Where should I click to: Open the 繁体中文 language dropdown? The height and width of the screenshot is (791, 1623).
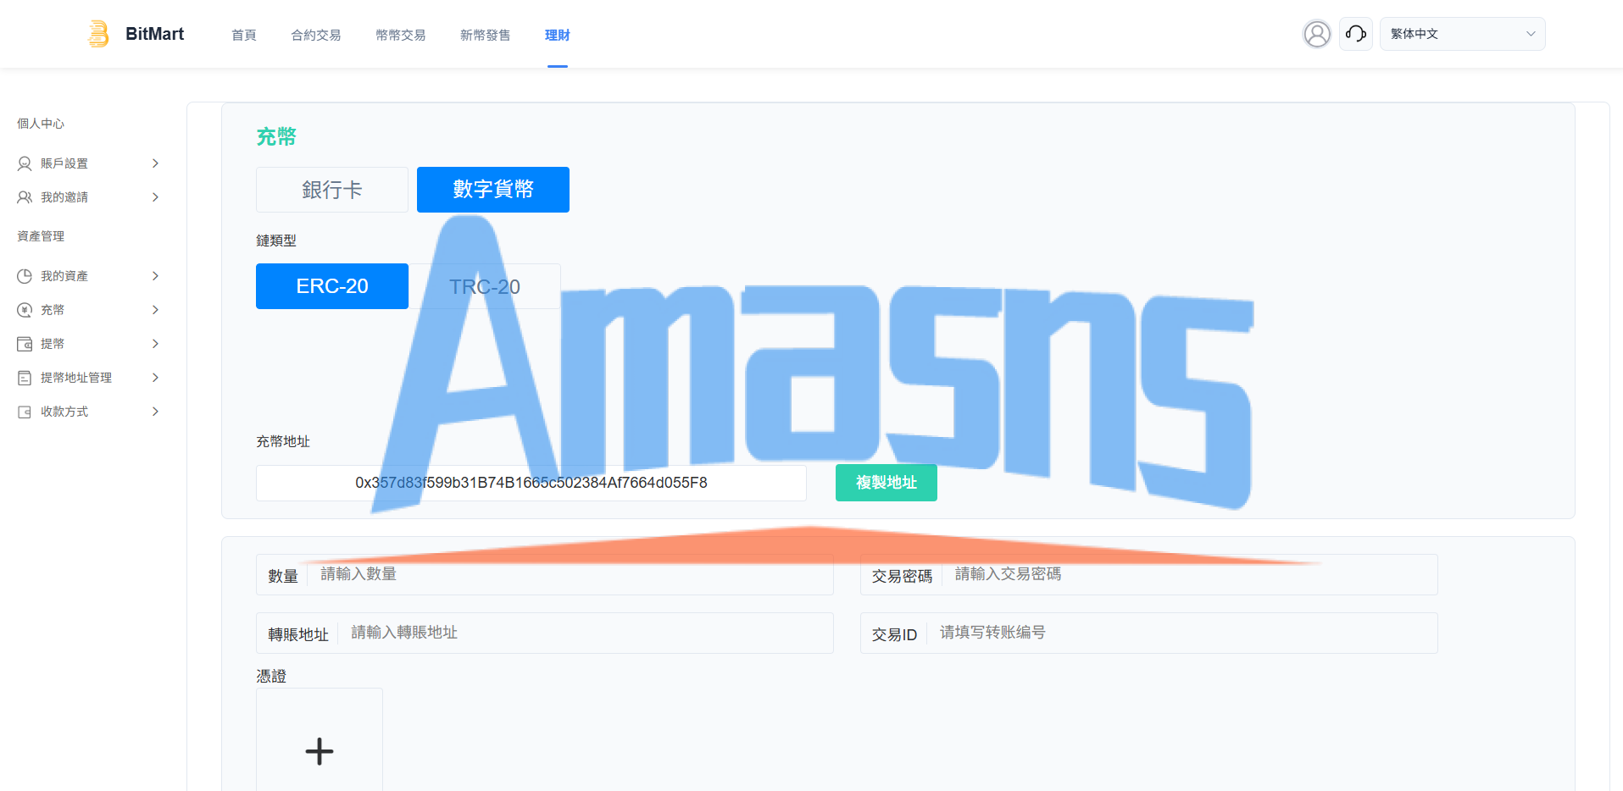pos(1462,34)
